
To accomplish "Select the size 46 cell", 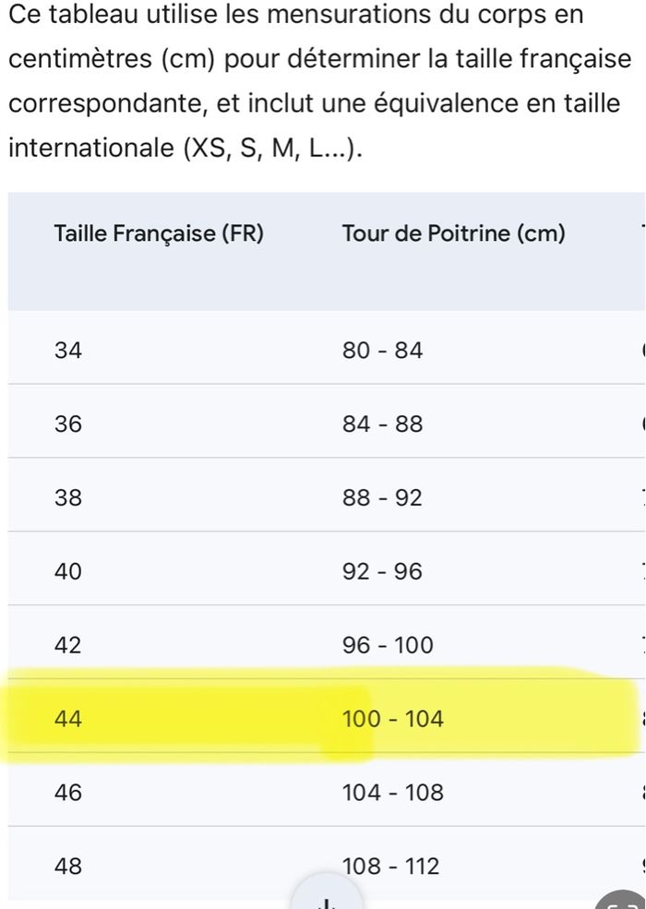I will [x=69, y=793].
